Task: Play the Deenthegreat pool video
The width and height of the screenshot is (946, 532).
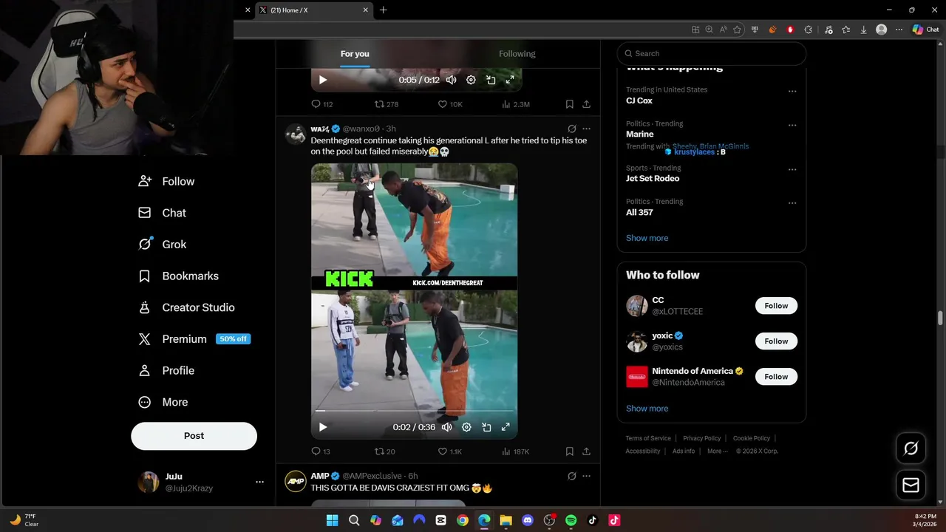Action: pyautogui.click(x=322, y=427)
